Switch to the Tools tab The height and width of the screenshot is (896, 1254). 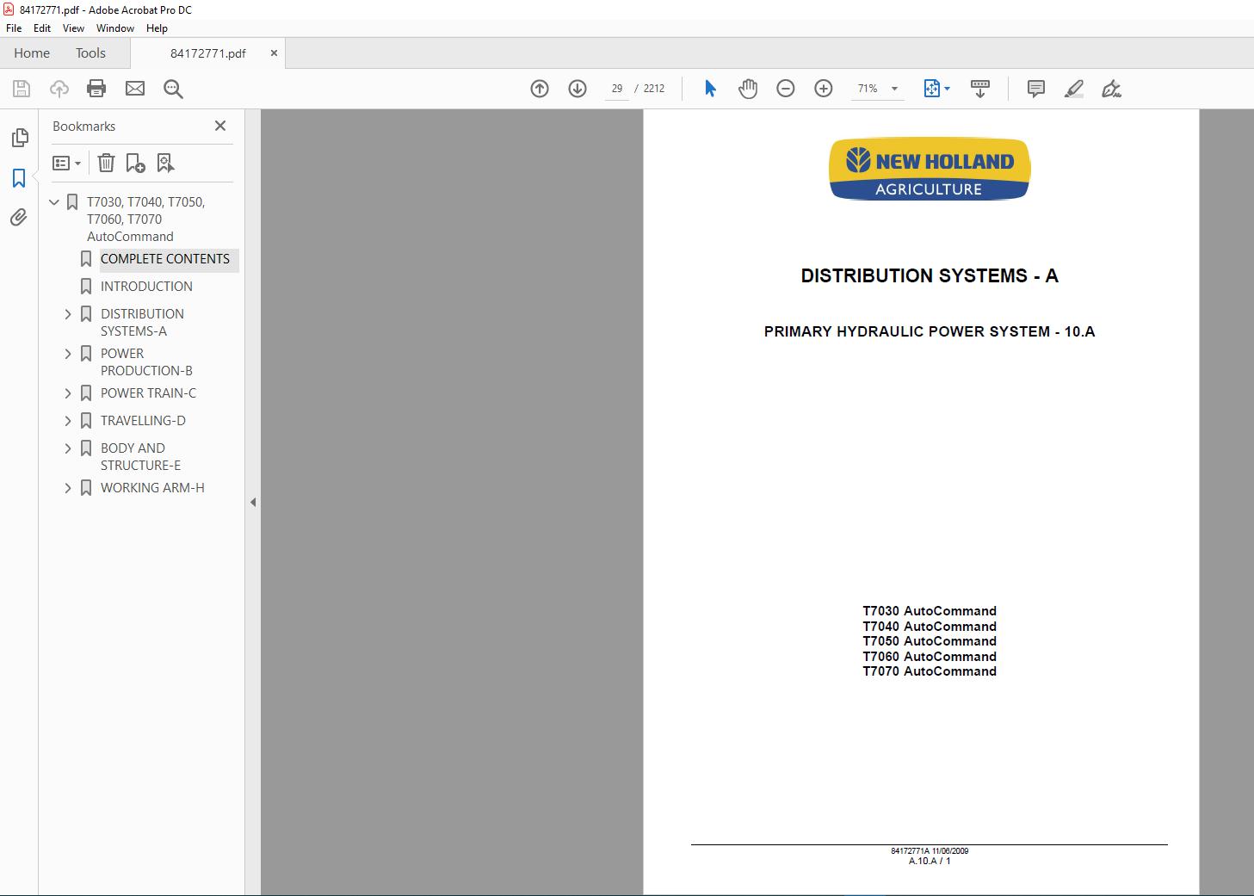90,53
